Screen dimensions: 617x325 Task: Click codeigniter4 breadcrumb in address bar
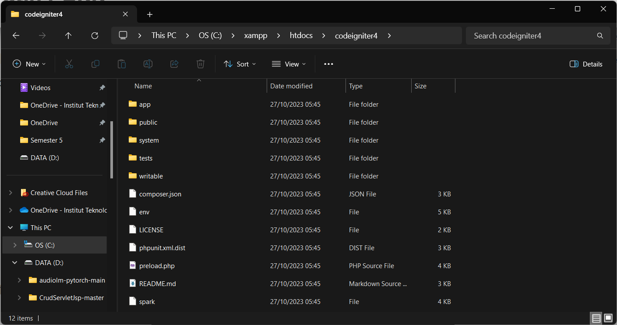pyautogui.click(x=356, y=35)
